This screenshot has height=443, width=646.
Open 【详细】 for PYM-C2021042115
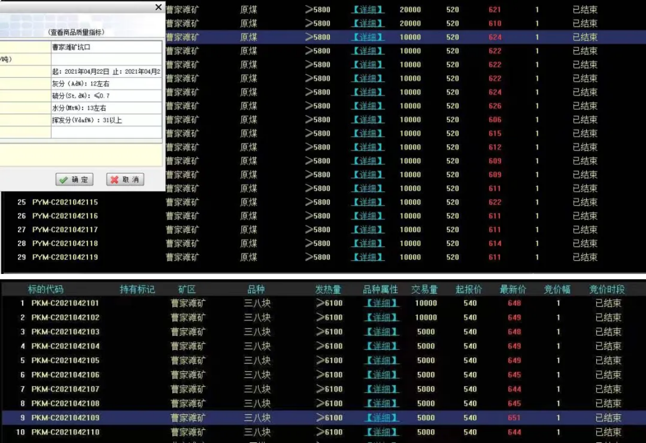click(x=368, y=202)
